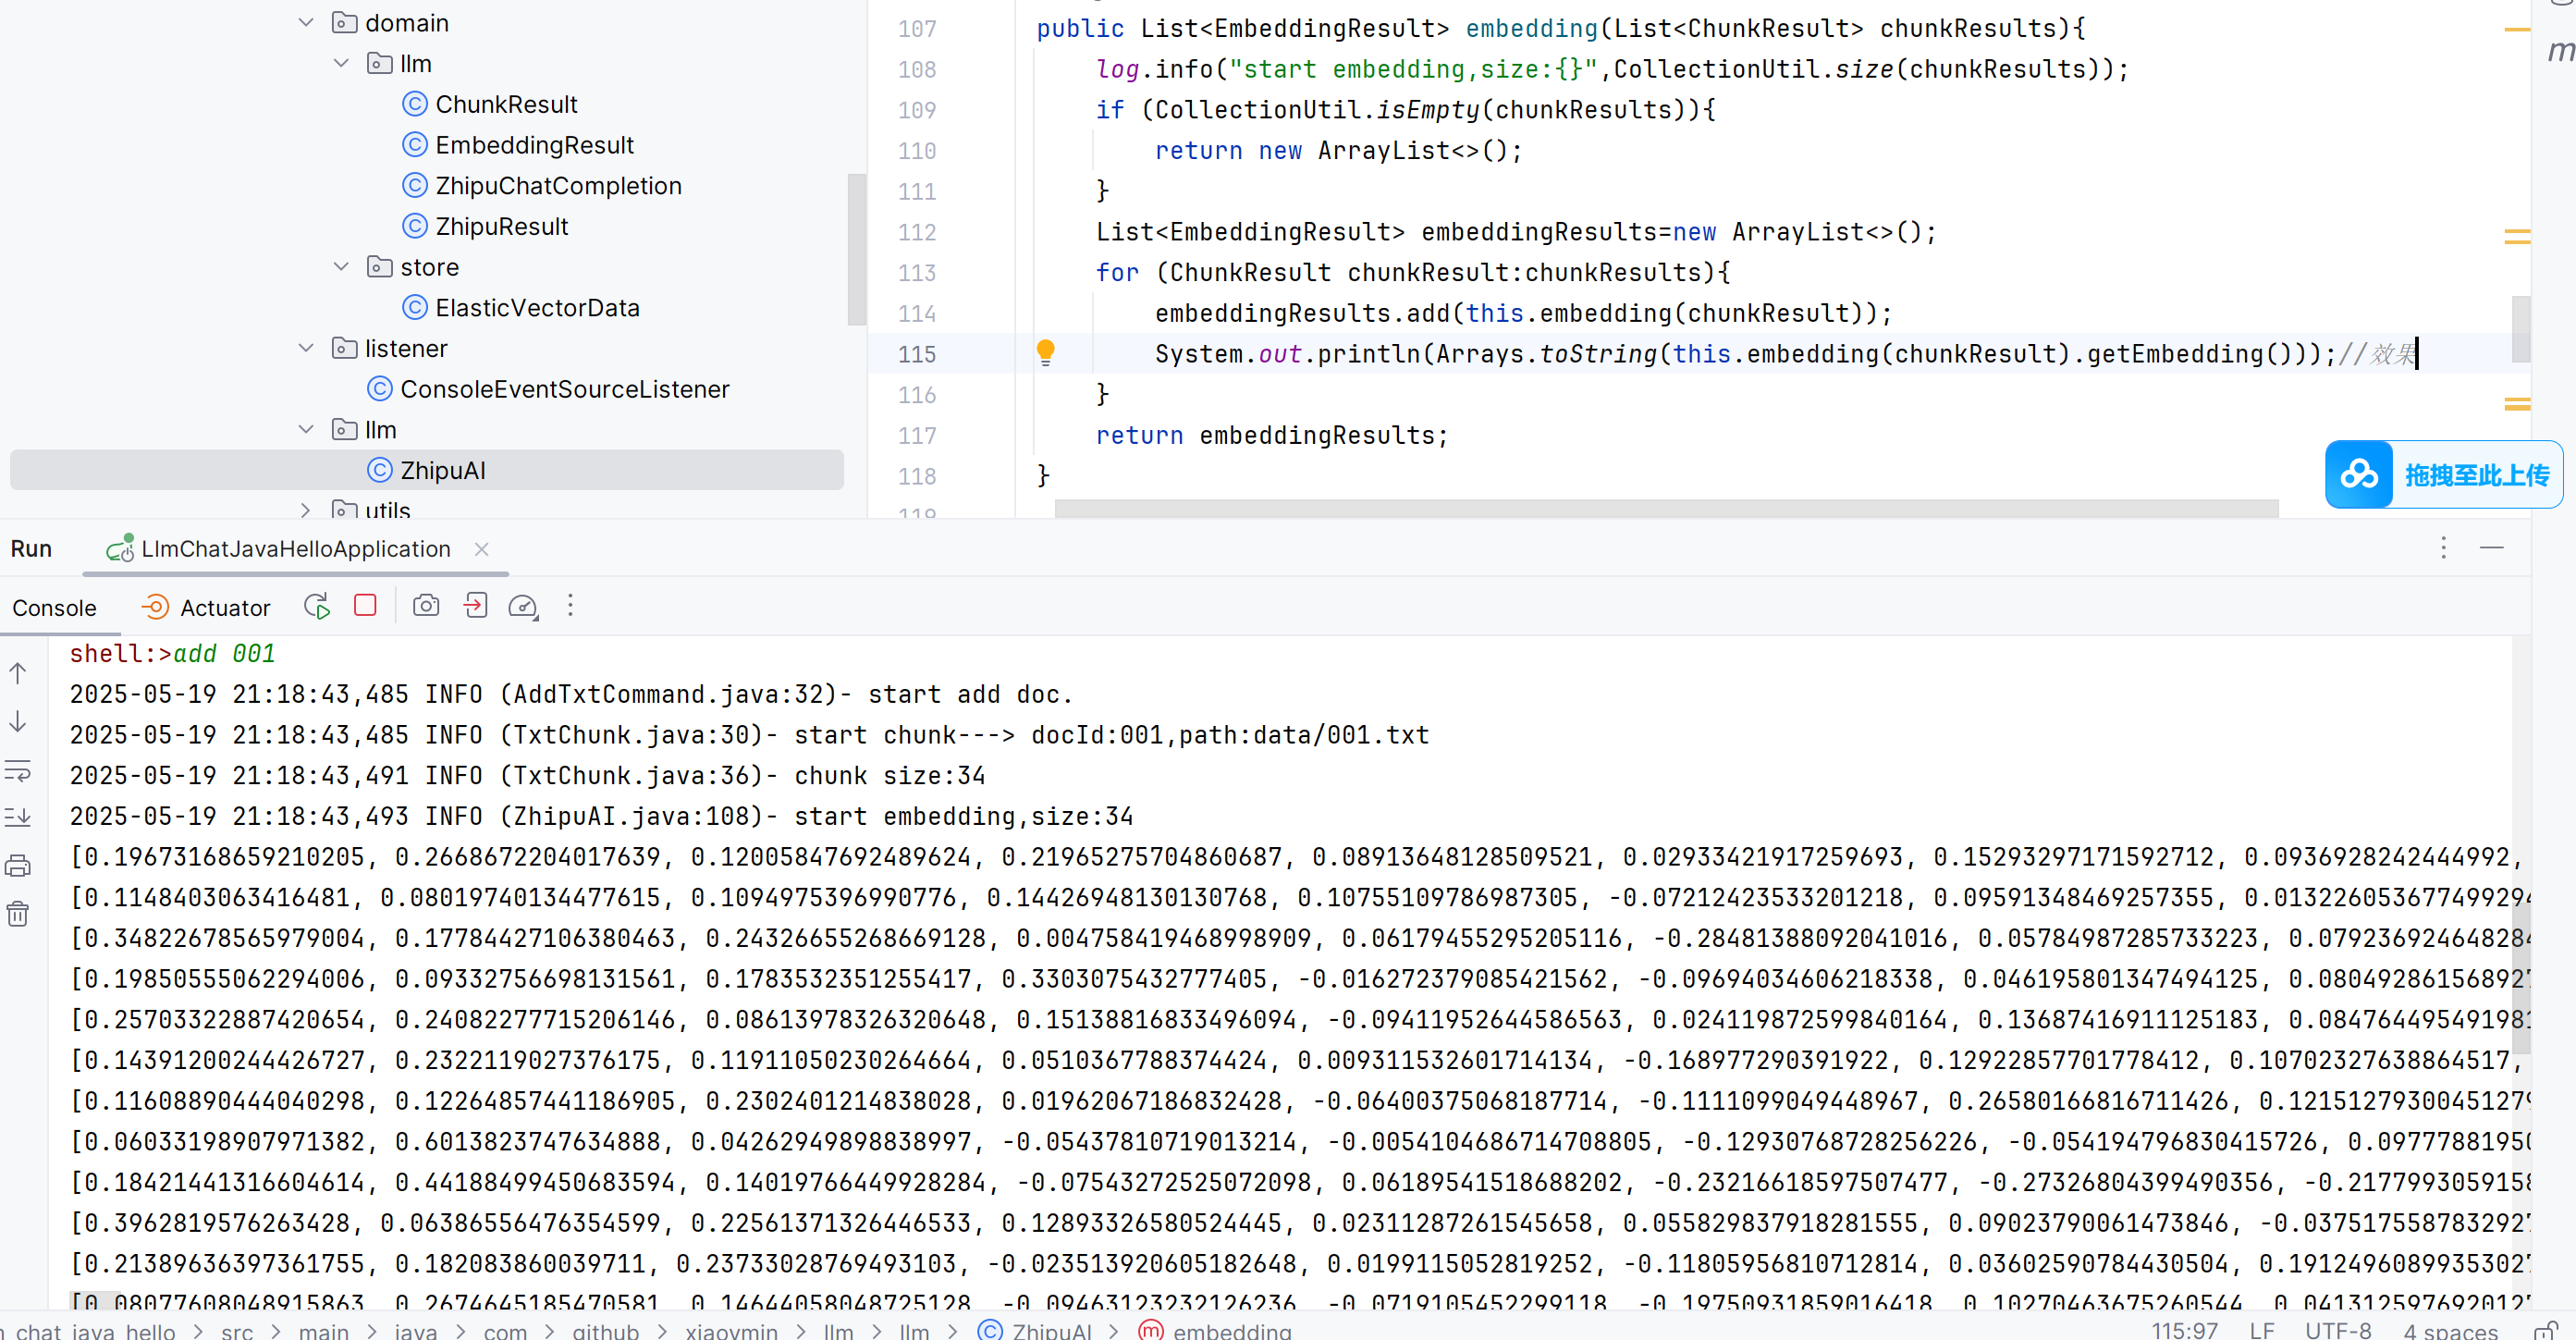
Task: Click the exit/redirect icon in Run toolbar
Action: (475, 606)
